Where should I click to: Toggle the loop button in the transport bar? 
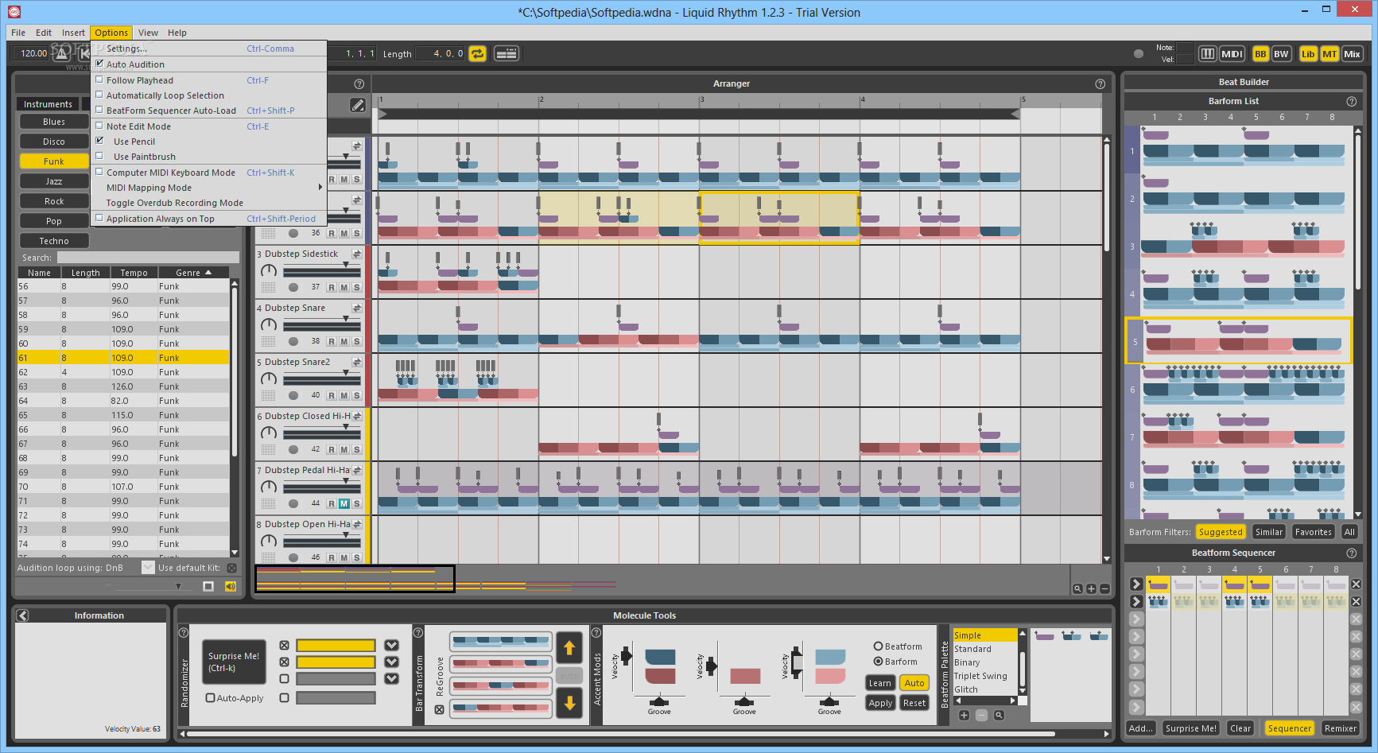477,53
